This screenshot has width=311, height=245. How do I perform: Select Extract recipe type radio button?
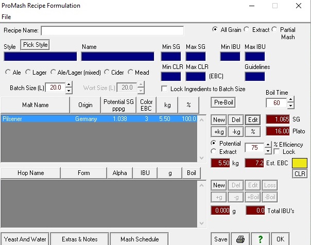[x=247, y=29]
